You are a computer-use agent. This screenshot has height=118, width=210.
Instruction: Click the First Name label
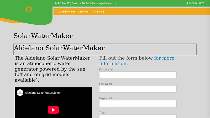click(x=106, y=69)
